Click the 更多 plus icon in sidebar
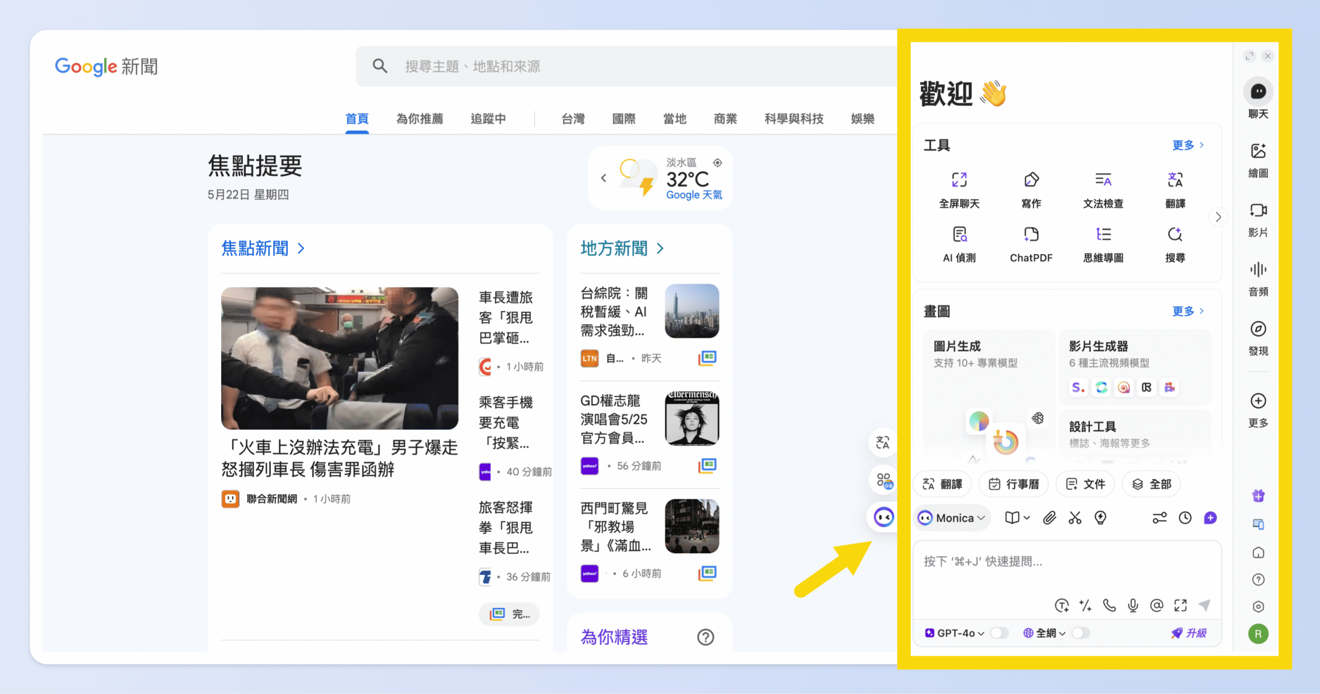Image resolution: width=1320 pixels, height=694 pixels. coord(1258,400)
